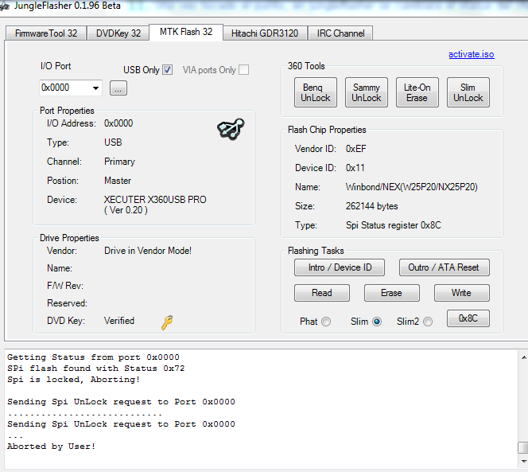528x472 pixels.
Task: Toggle the USB Only checkbox
Action: coord(167,70)
